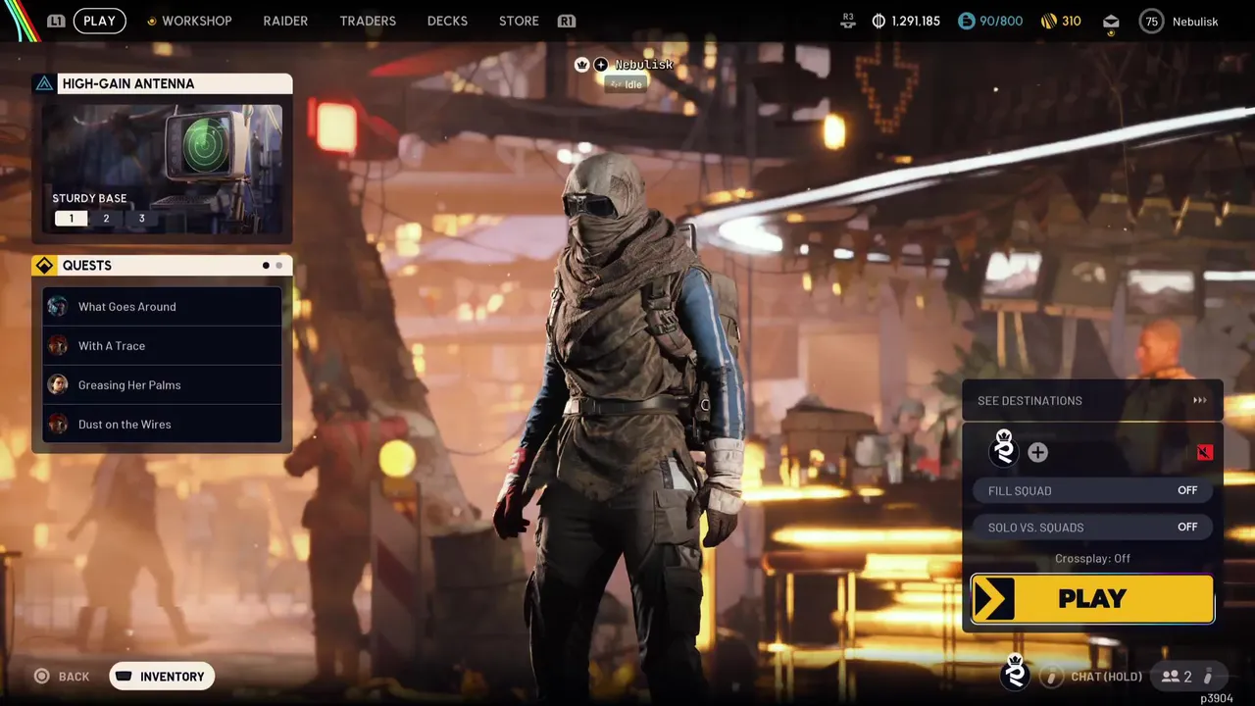Select Sturdy Base stage 2

106,218
